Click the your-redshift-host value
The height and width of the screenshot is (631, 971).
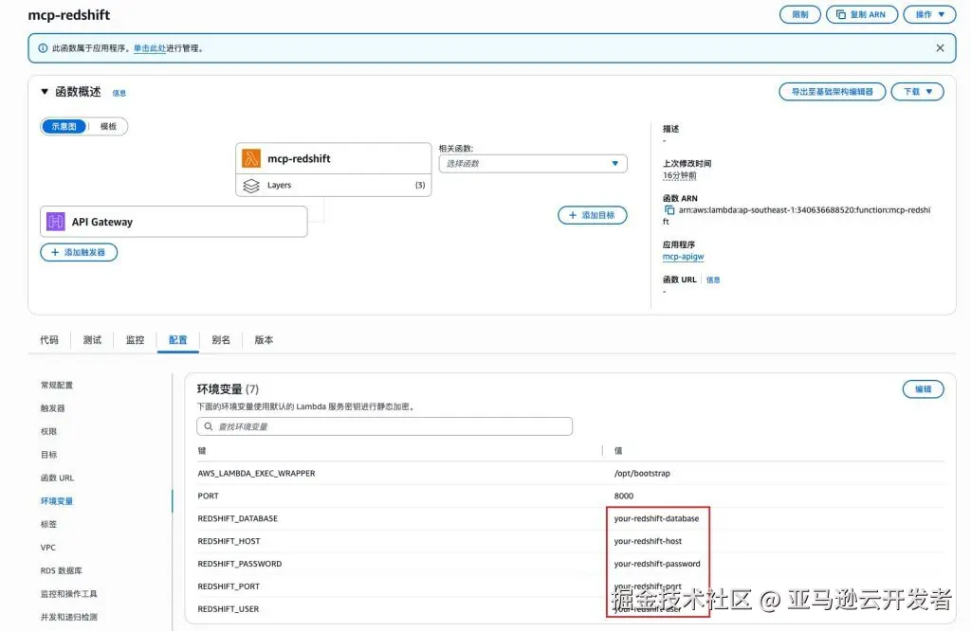[648, 541]
